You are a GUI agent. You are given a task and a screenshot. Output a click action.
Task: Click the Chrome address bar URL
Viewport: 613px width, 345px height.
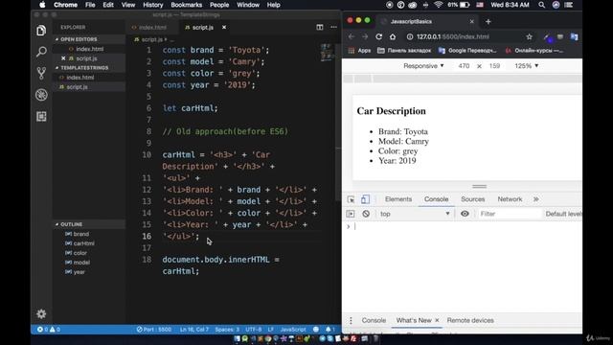453,36
